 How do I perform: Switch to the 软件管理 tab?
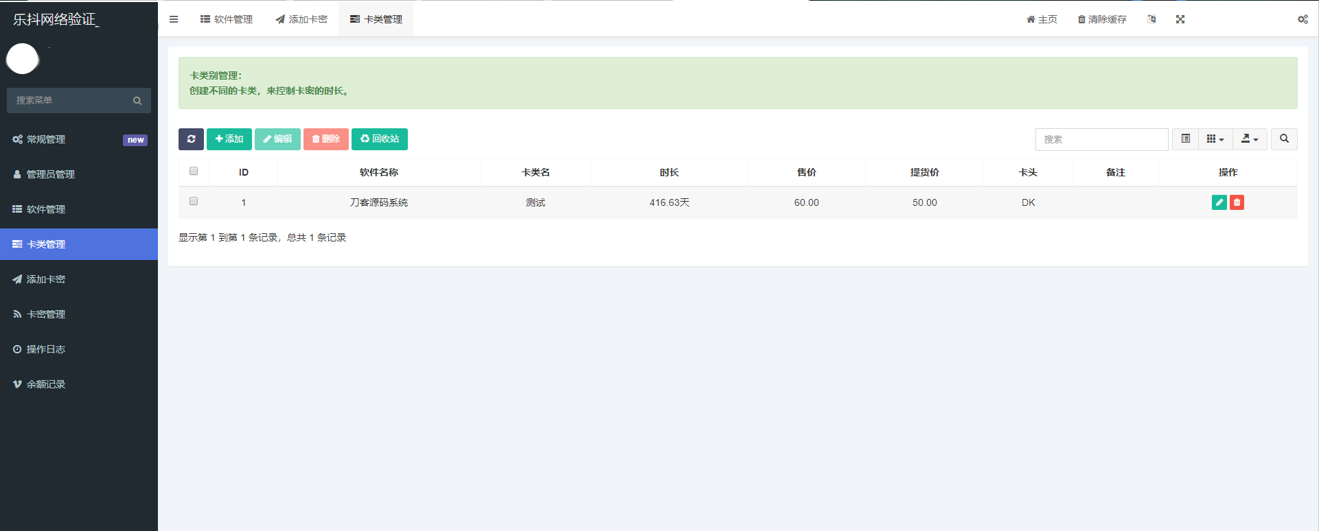pyautogui.click(x=227, y=19)
